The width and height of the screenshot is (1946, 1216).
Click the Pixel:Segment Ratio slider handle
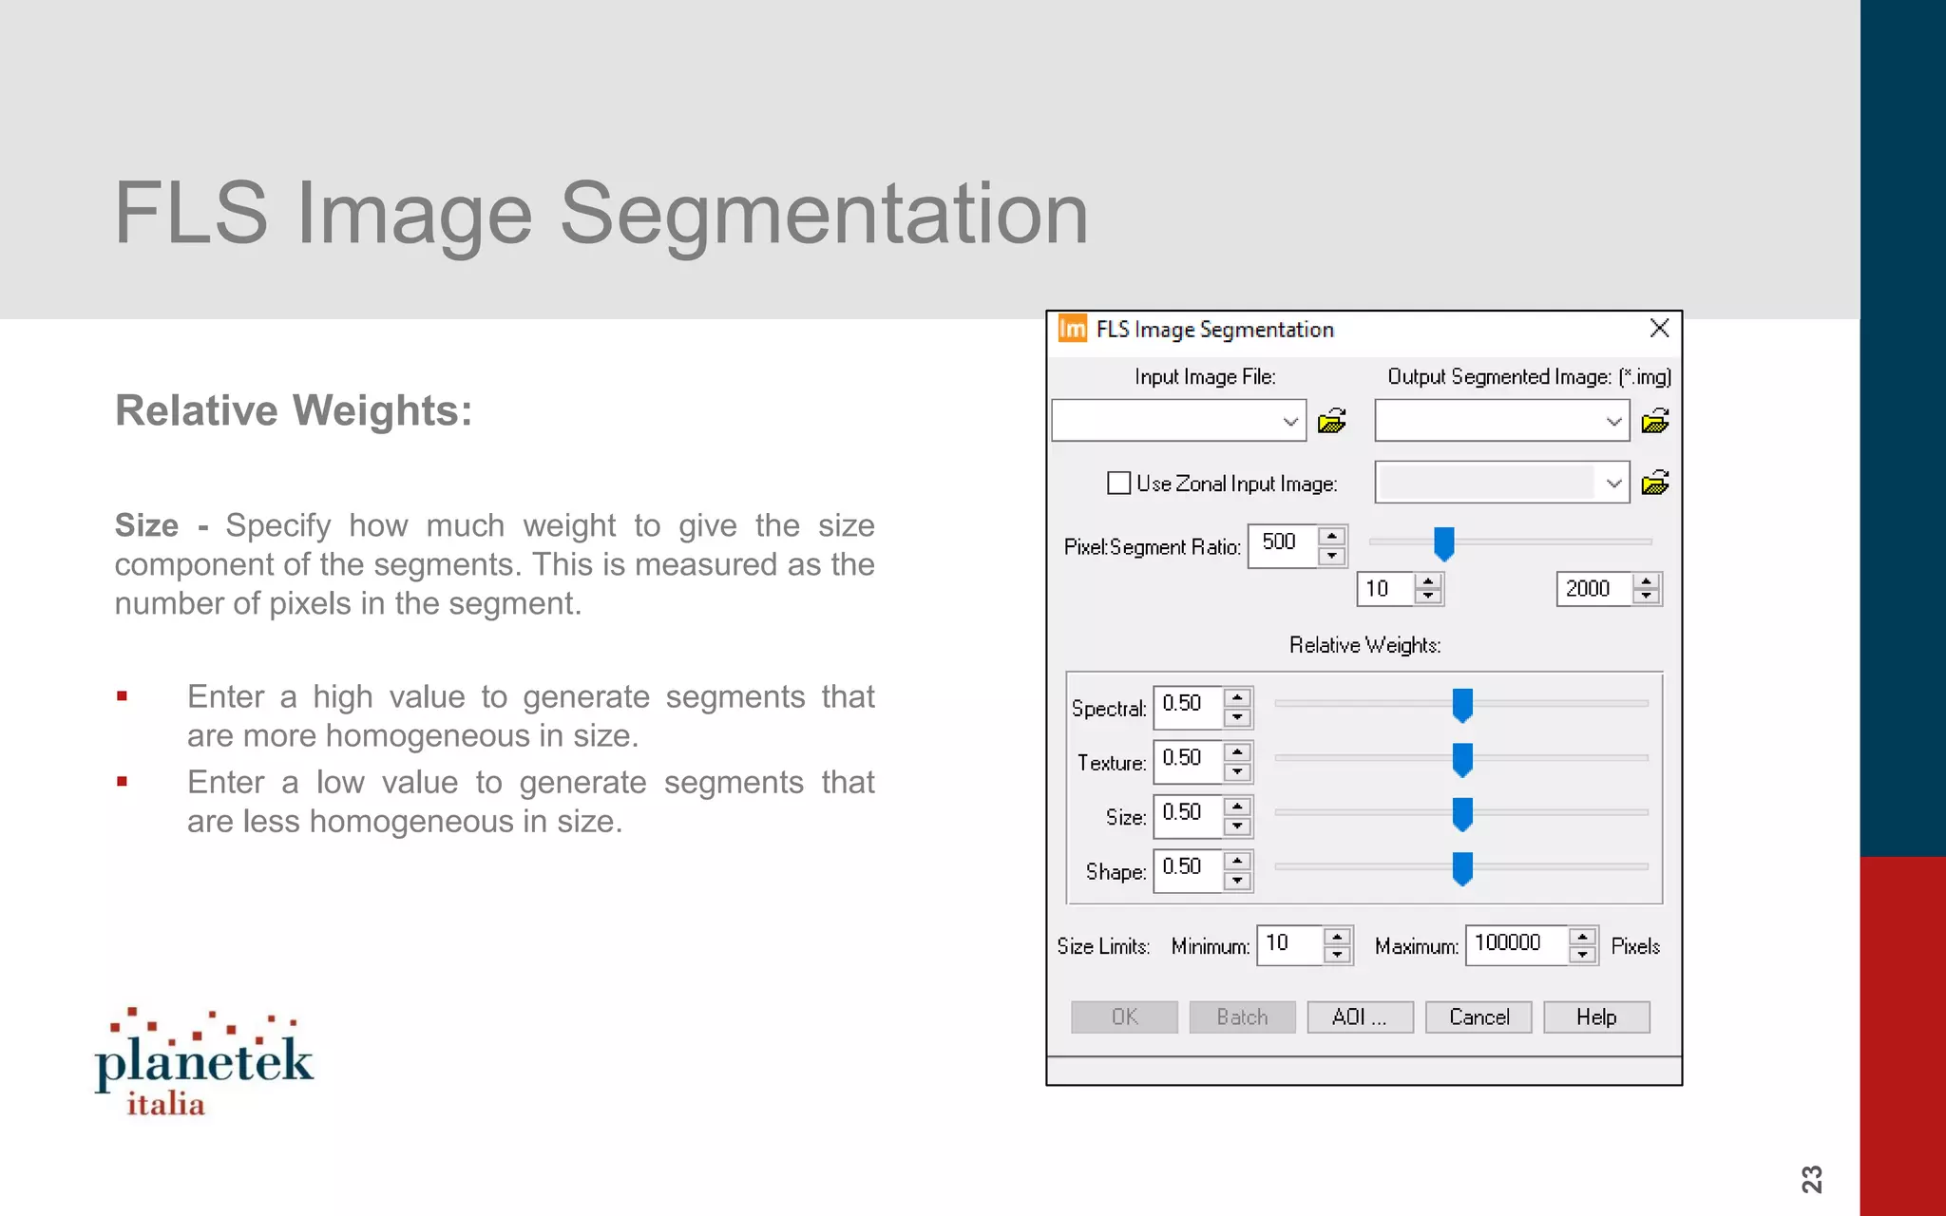click(1443, 543)
